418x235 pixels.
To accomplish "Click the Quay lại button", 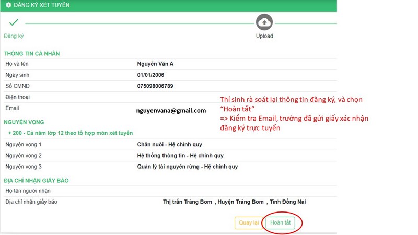I will point(249,222).
